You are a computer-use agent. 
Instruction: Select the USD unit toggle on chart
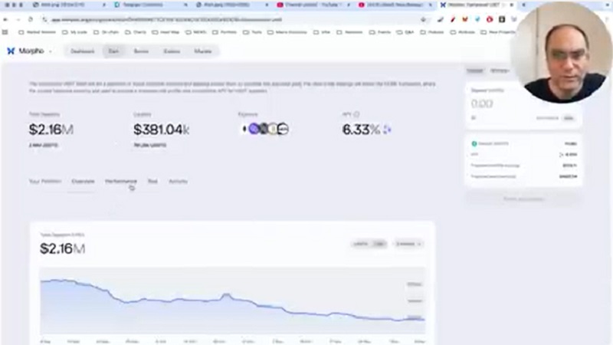pyautogui.click(x=379, y=244)
